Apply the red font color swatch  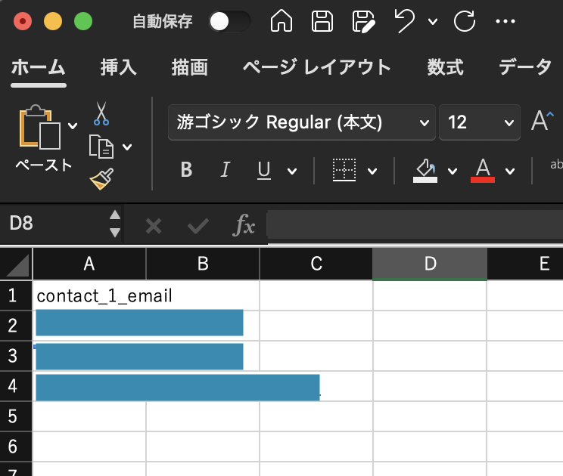click(x=483, y=171)
